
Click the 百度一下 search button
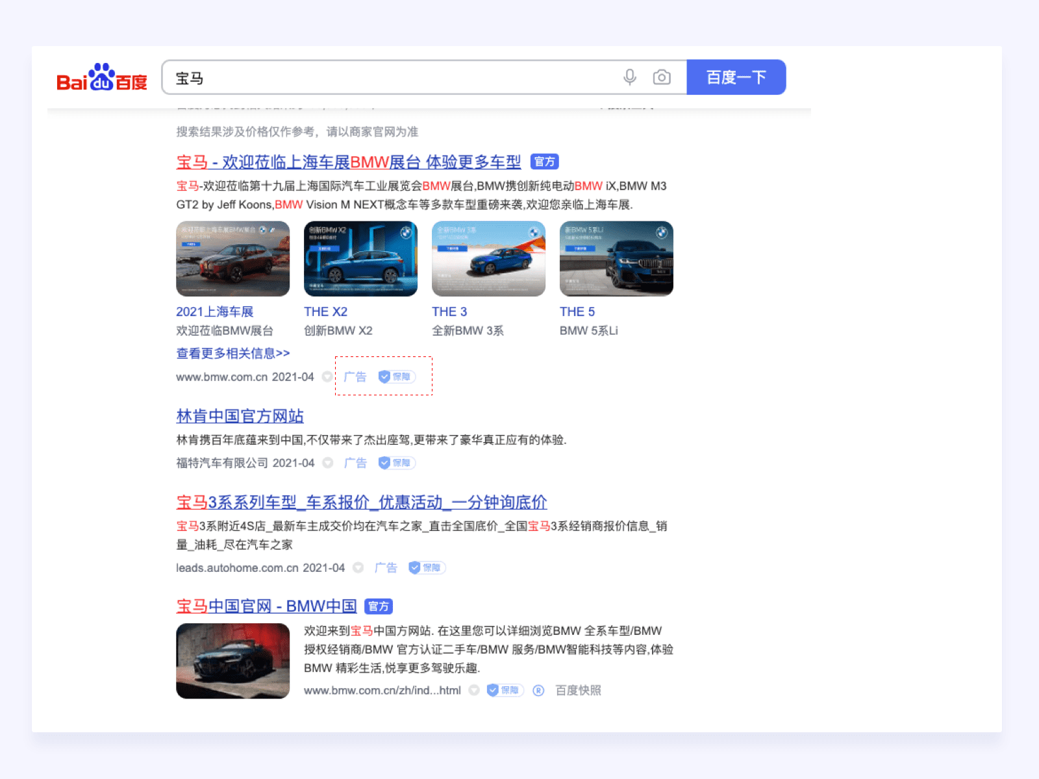pyautogui.click(x=736, y=77)
